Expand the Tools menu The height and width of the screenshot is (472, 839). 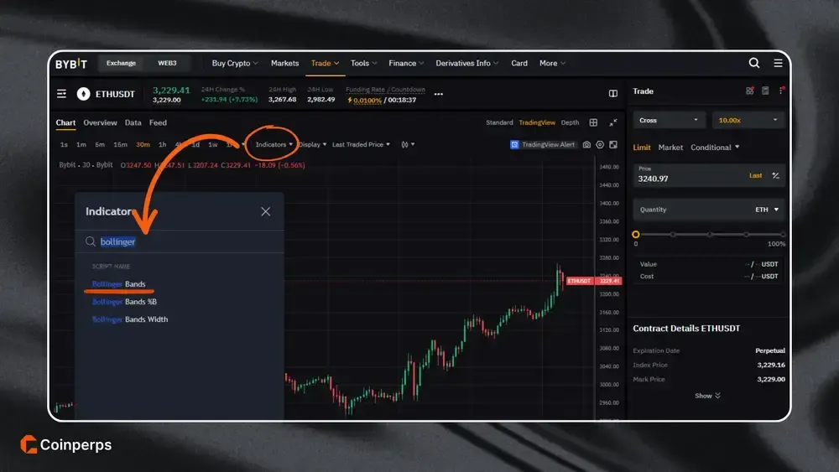pos(363,63)
